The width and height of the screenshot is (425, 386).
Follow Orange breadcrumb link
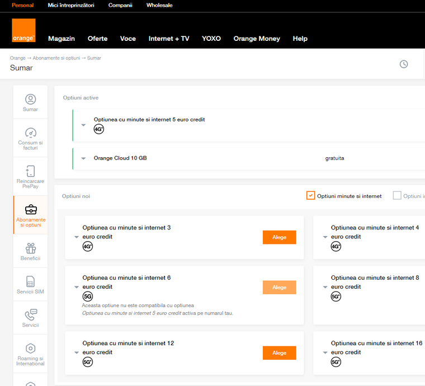[x=18, y=58]
